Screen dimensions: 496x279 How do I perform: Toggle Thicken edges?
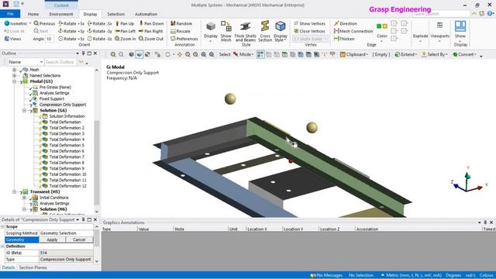[x=344, y=39]
